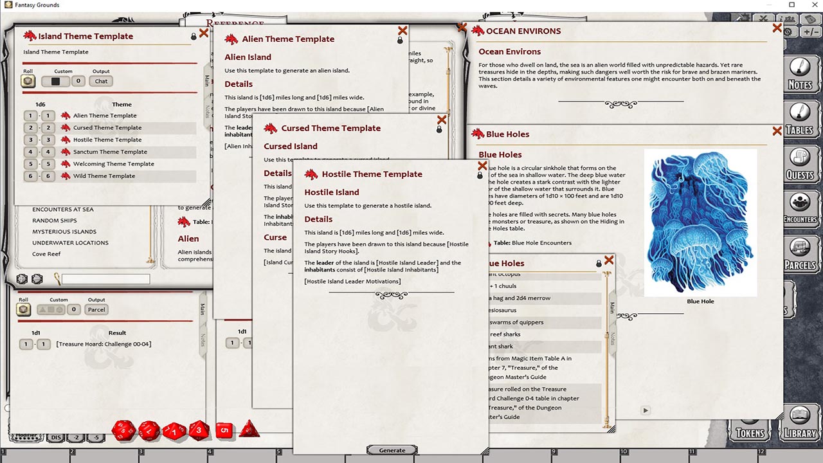823x463 pixels.
Task: Toggle the lock on the Hostile Theme Template window
Action: click(480, 174)
